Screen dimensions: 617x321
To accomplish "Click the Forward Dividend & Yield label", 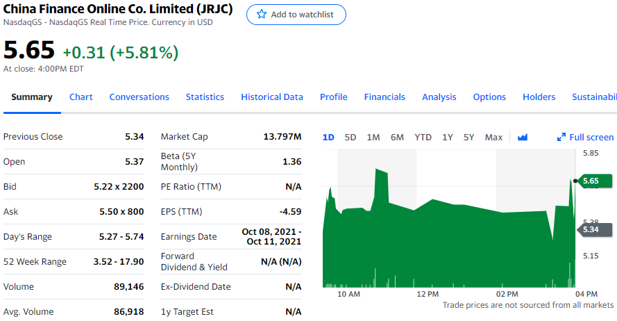I will [x=194, y=261].
